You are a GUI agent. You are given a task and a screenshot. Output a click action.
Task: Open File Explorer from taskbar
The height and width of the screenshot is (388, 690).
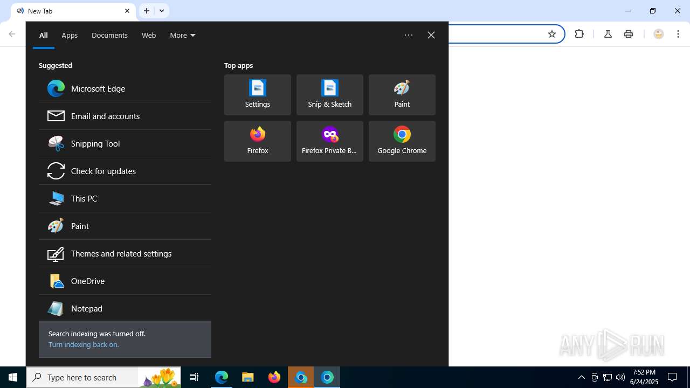point(248,377)
